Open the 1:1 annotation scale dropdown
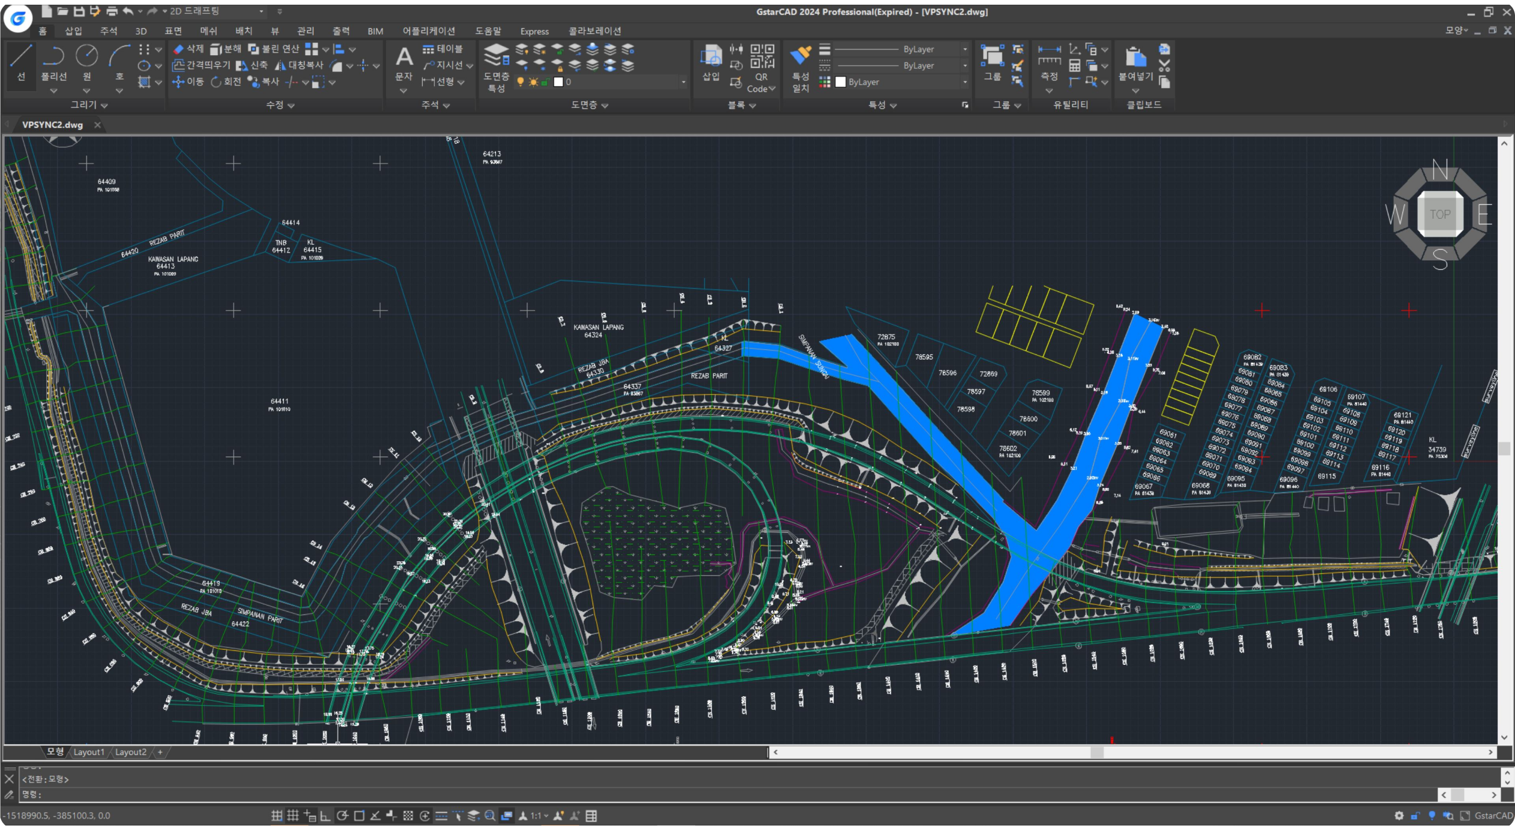 539,815
